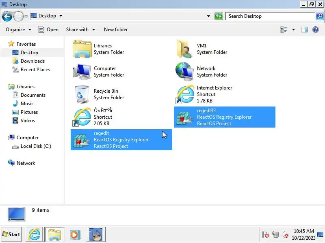Open Help with question mark icon

[x=316, y=30]
